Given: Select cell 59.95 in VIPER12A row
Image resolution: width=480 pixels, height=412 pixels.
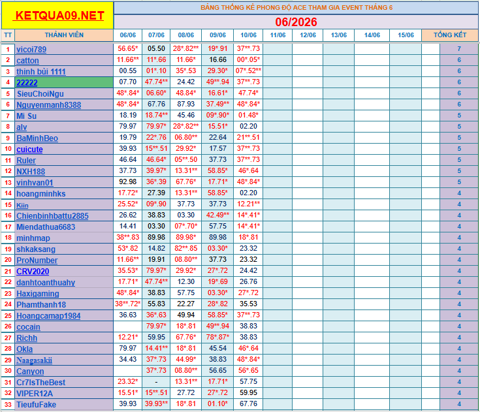Looking at the screenshot, I should coord(248,392).
